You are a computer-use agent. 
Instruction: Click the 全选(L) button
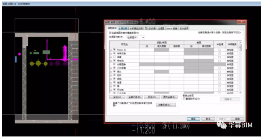click(117, 97)
